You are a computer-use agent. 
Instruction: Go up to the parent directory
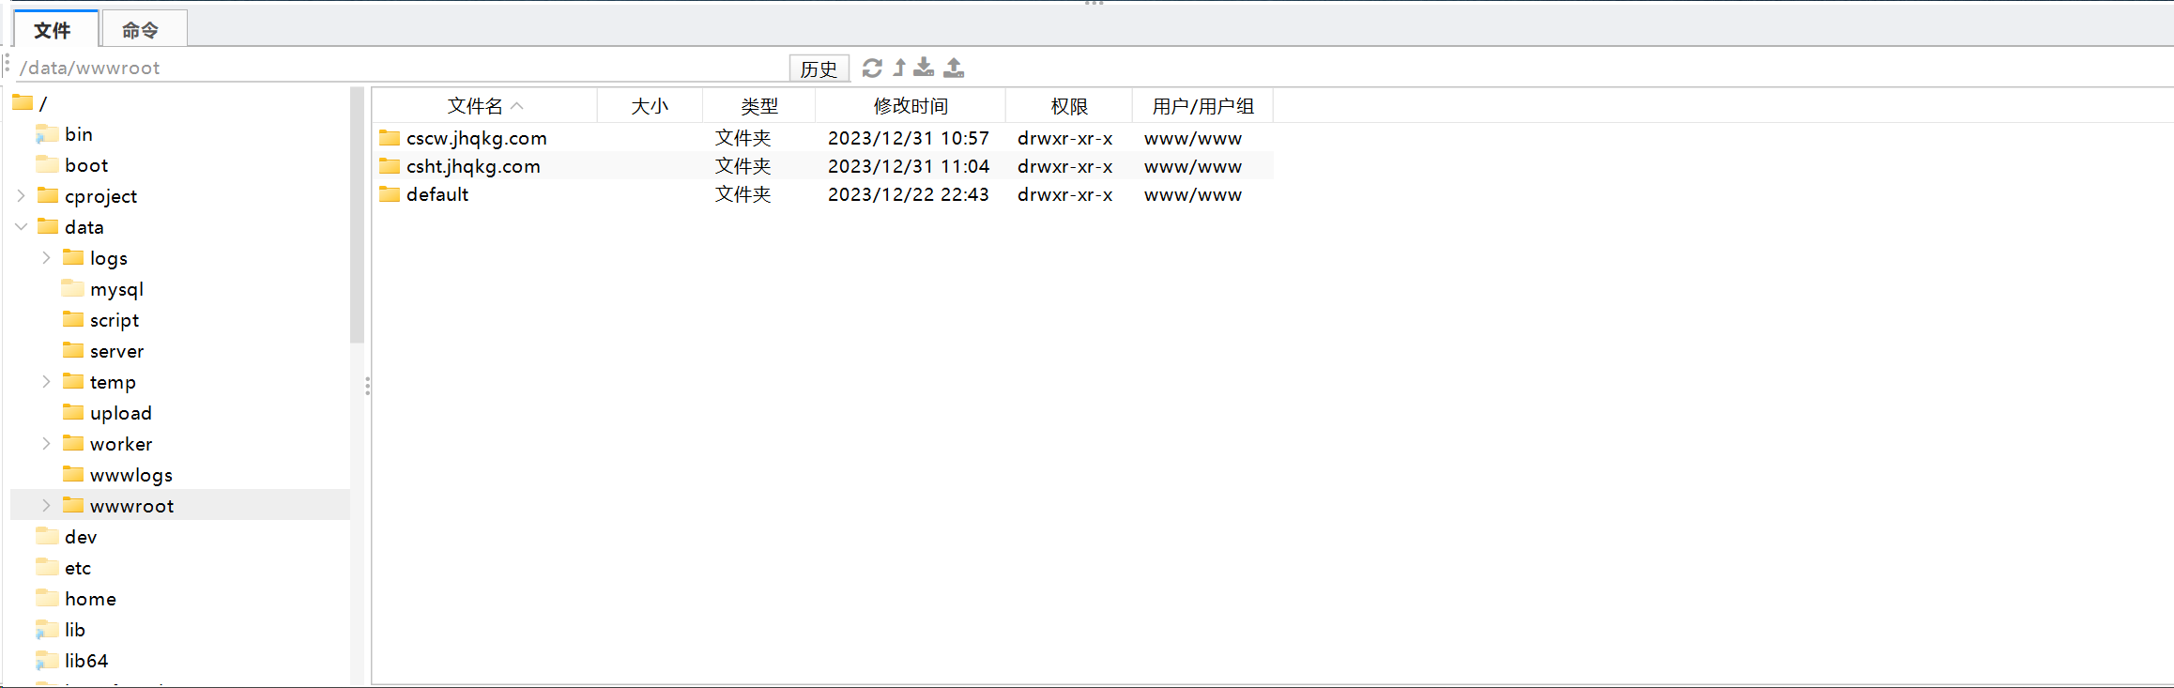[899, 68]
